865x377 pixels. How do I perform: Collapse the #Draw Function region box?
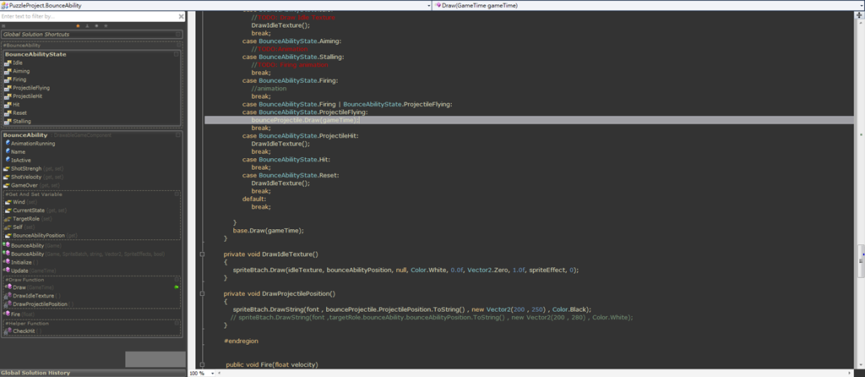point(177,279)
